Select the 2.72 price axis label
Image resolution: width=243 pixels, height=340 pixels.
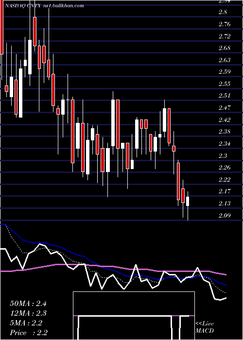click(225, 36)
